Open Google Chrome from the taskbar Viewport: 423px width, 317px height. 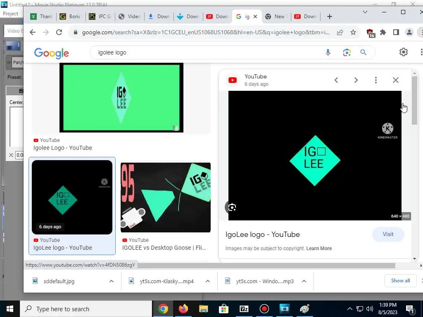point(163,309)
